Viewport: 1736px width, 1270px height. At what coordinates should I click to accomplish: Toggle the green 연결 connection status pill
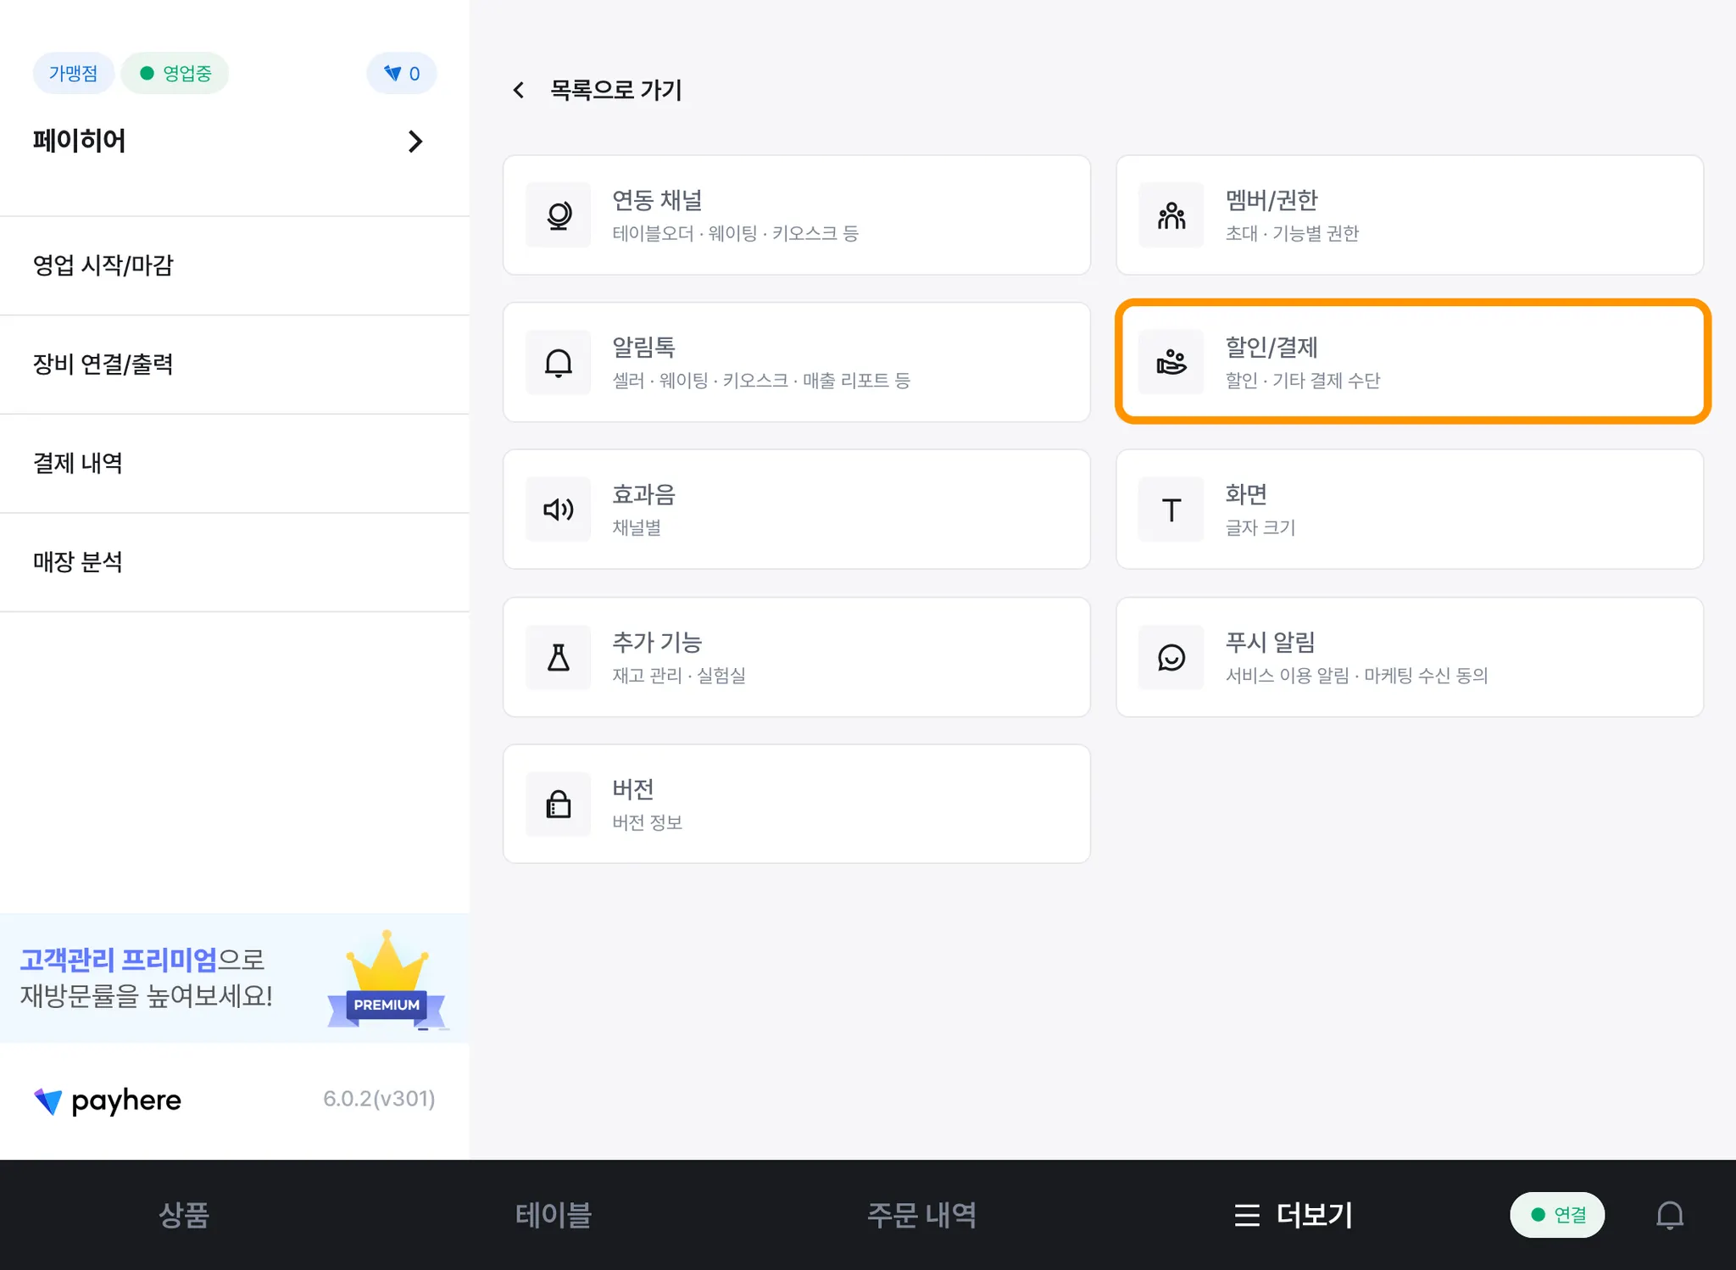pos(1557,1215)
